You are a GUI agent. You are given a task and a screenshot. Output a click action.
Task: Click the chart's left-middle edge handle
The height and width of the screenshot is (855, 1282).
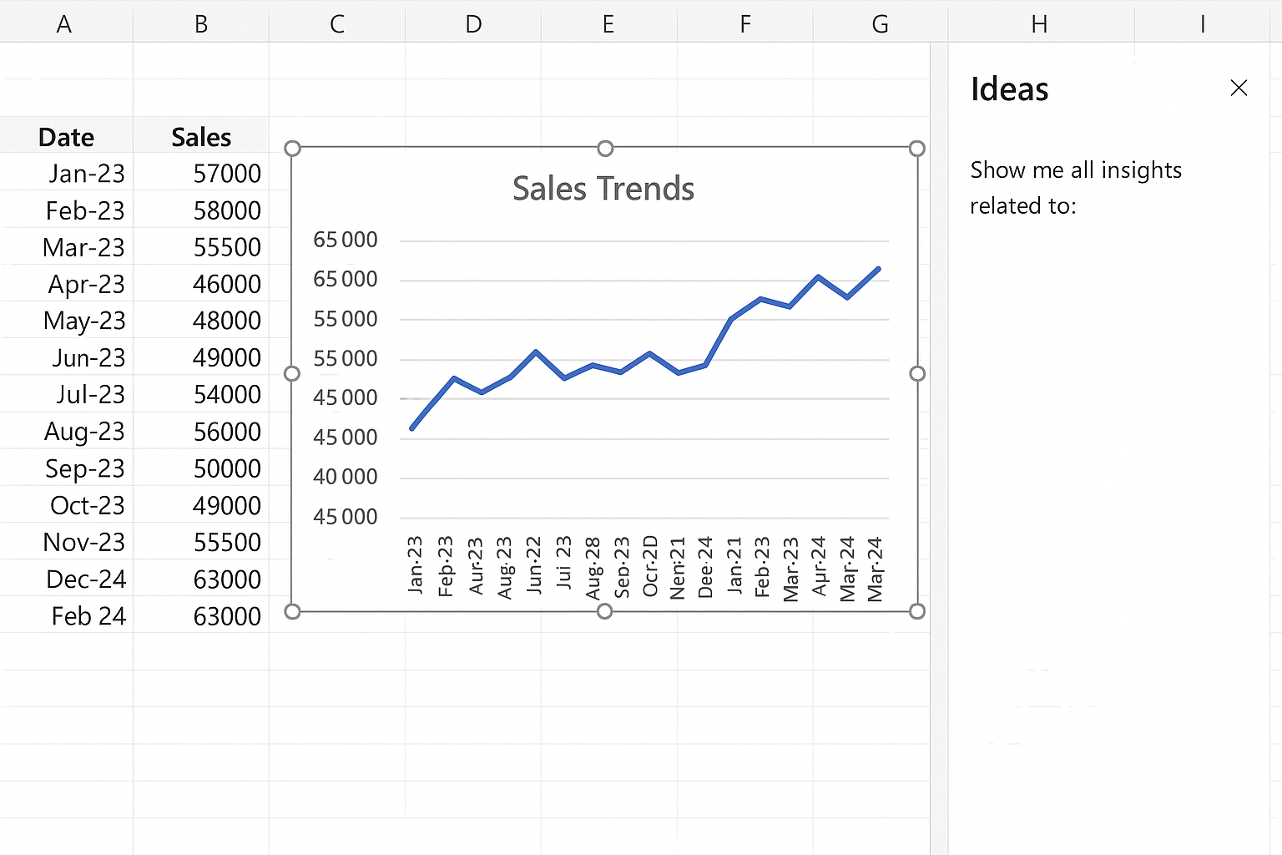click(292, 373)
